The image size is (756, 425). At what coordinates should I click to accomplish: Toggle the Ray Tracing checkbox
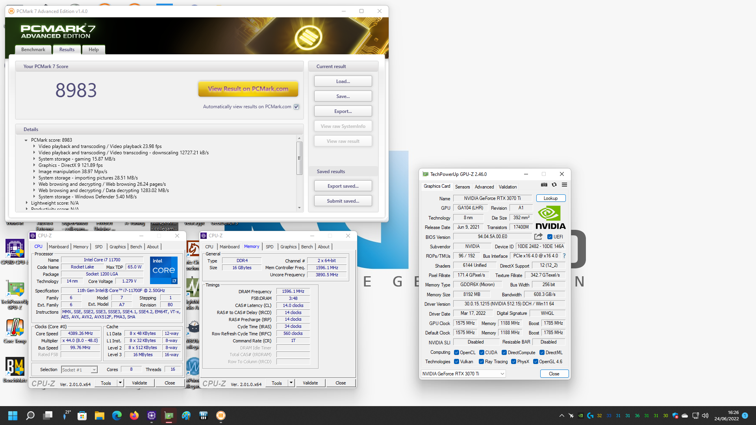pos(482,362)
